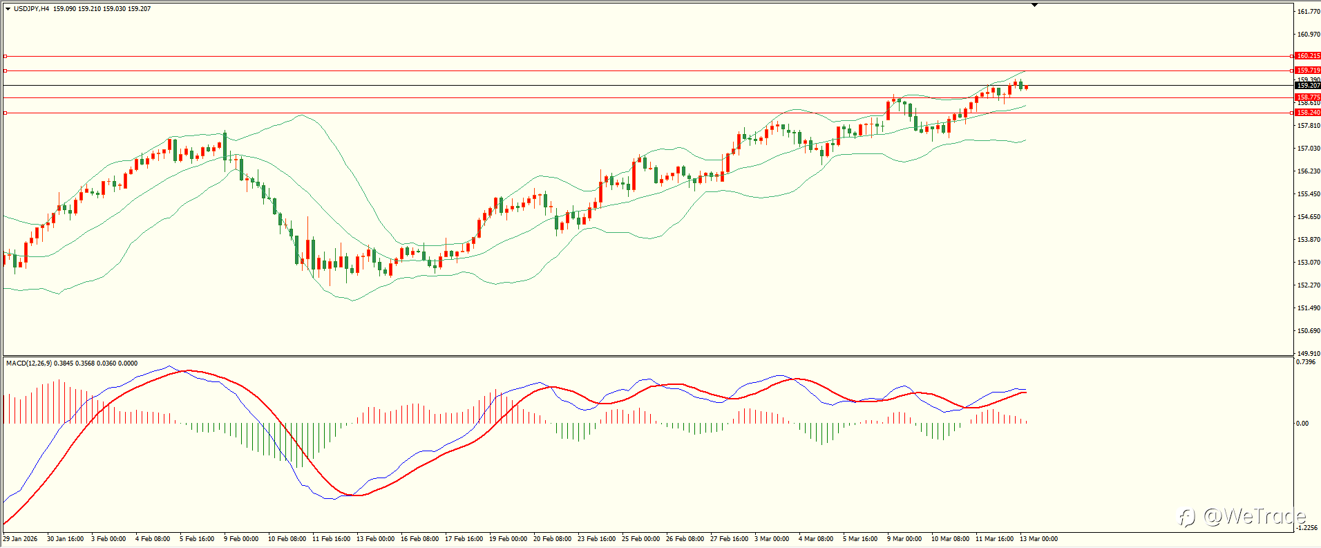Click the 161.770 level on price scale
The image size is (1321, 548).
tap(1309, 12)
